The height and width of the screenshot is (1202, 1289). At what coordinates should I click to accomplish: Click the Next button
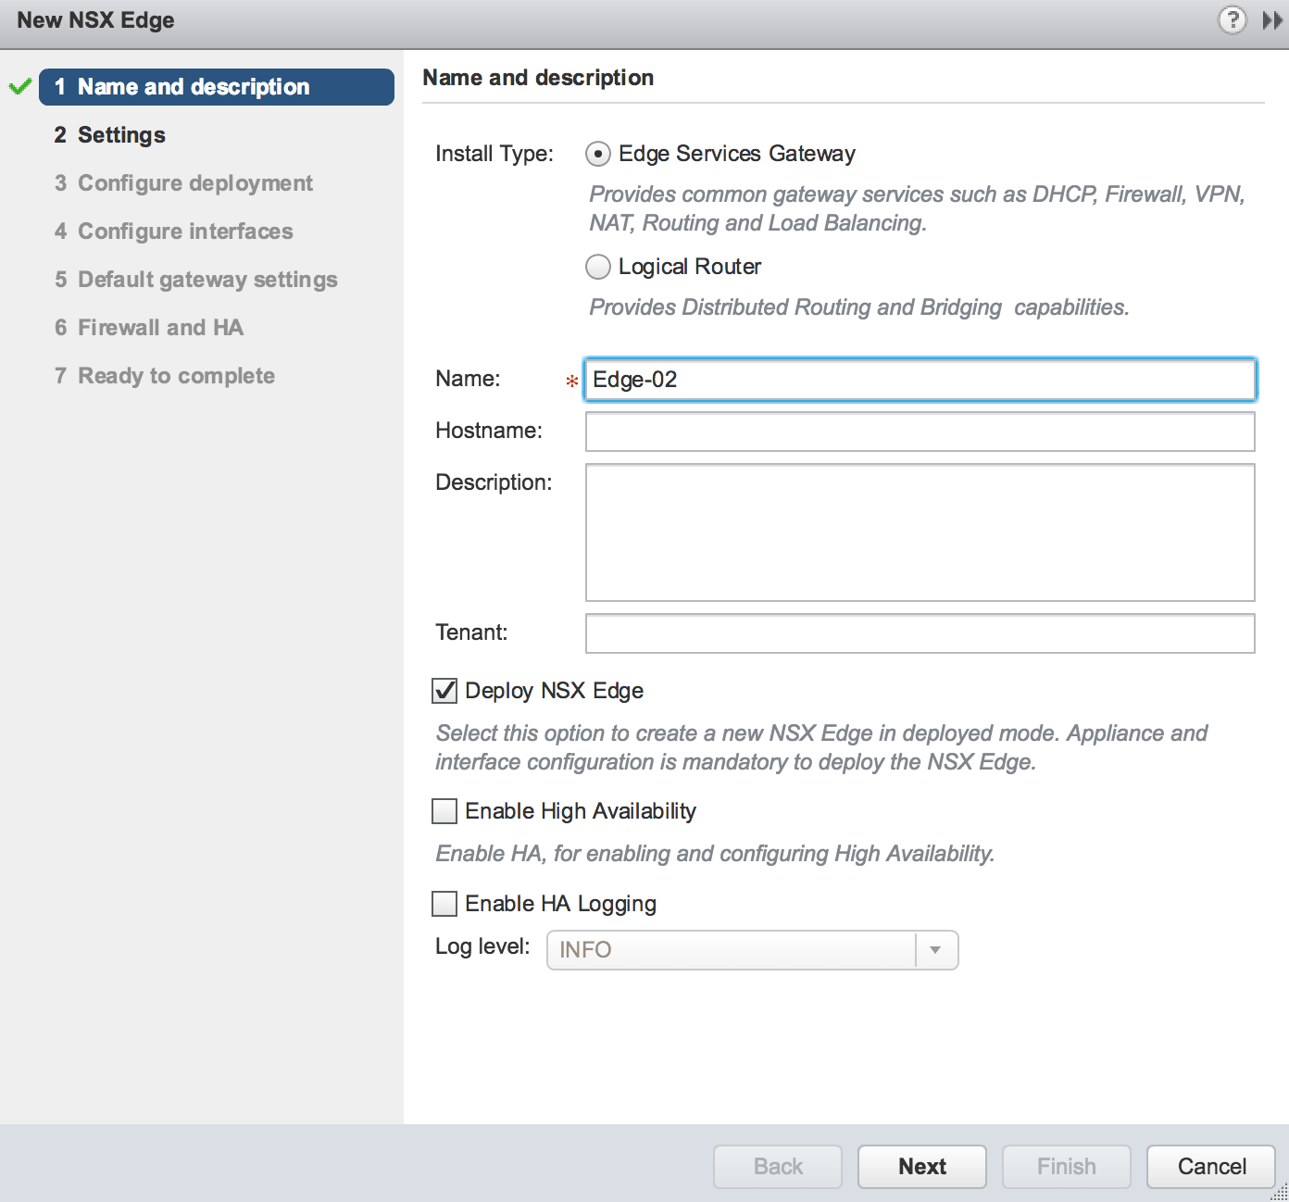tap(921, 1167)
